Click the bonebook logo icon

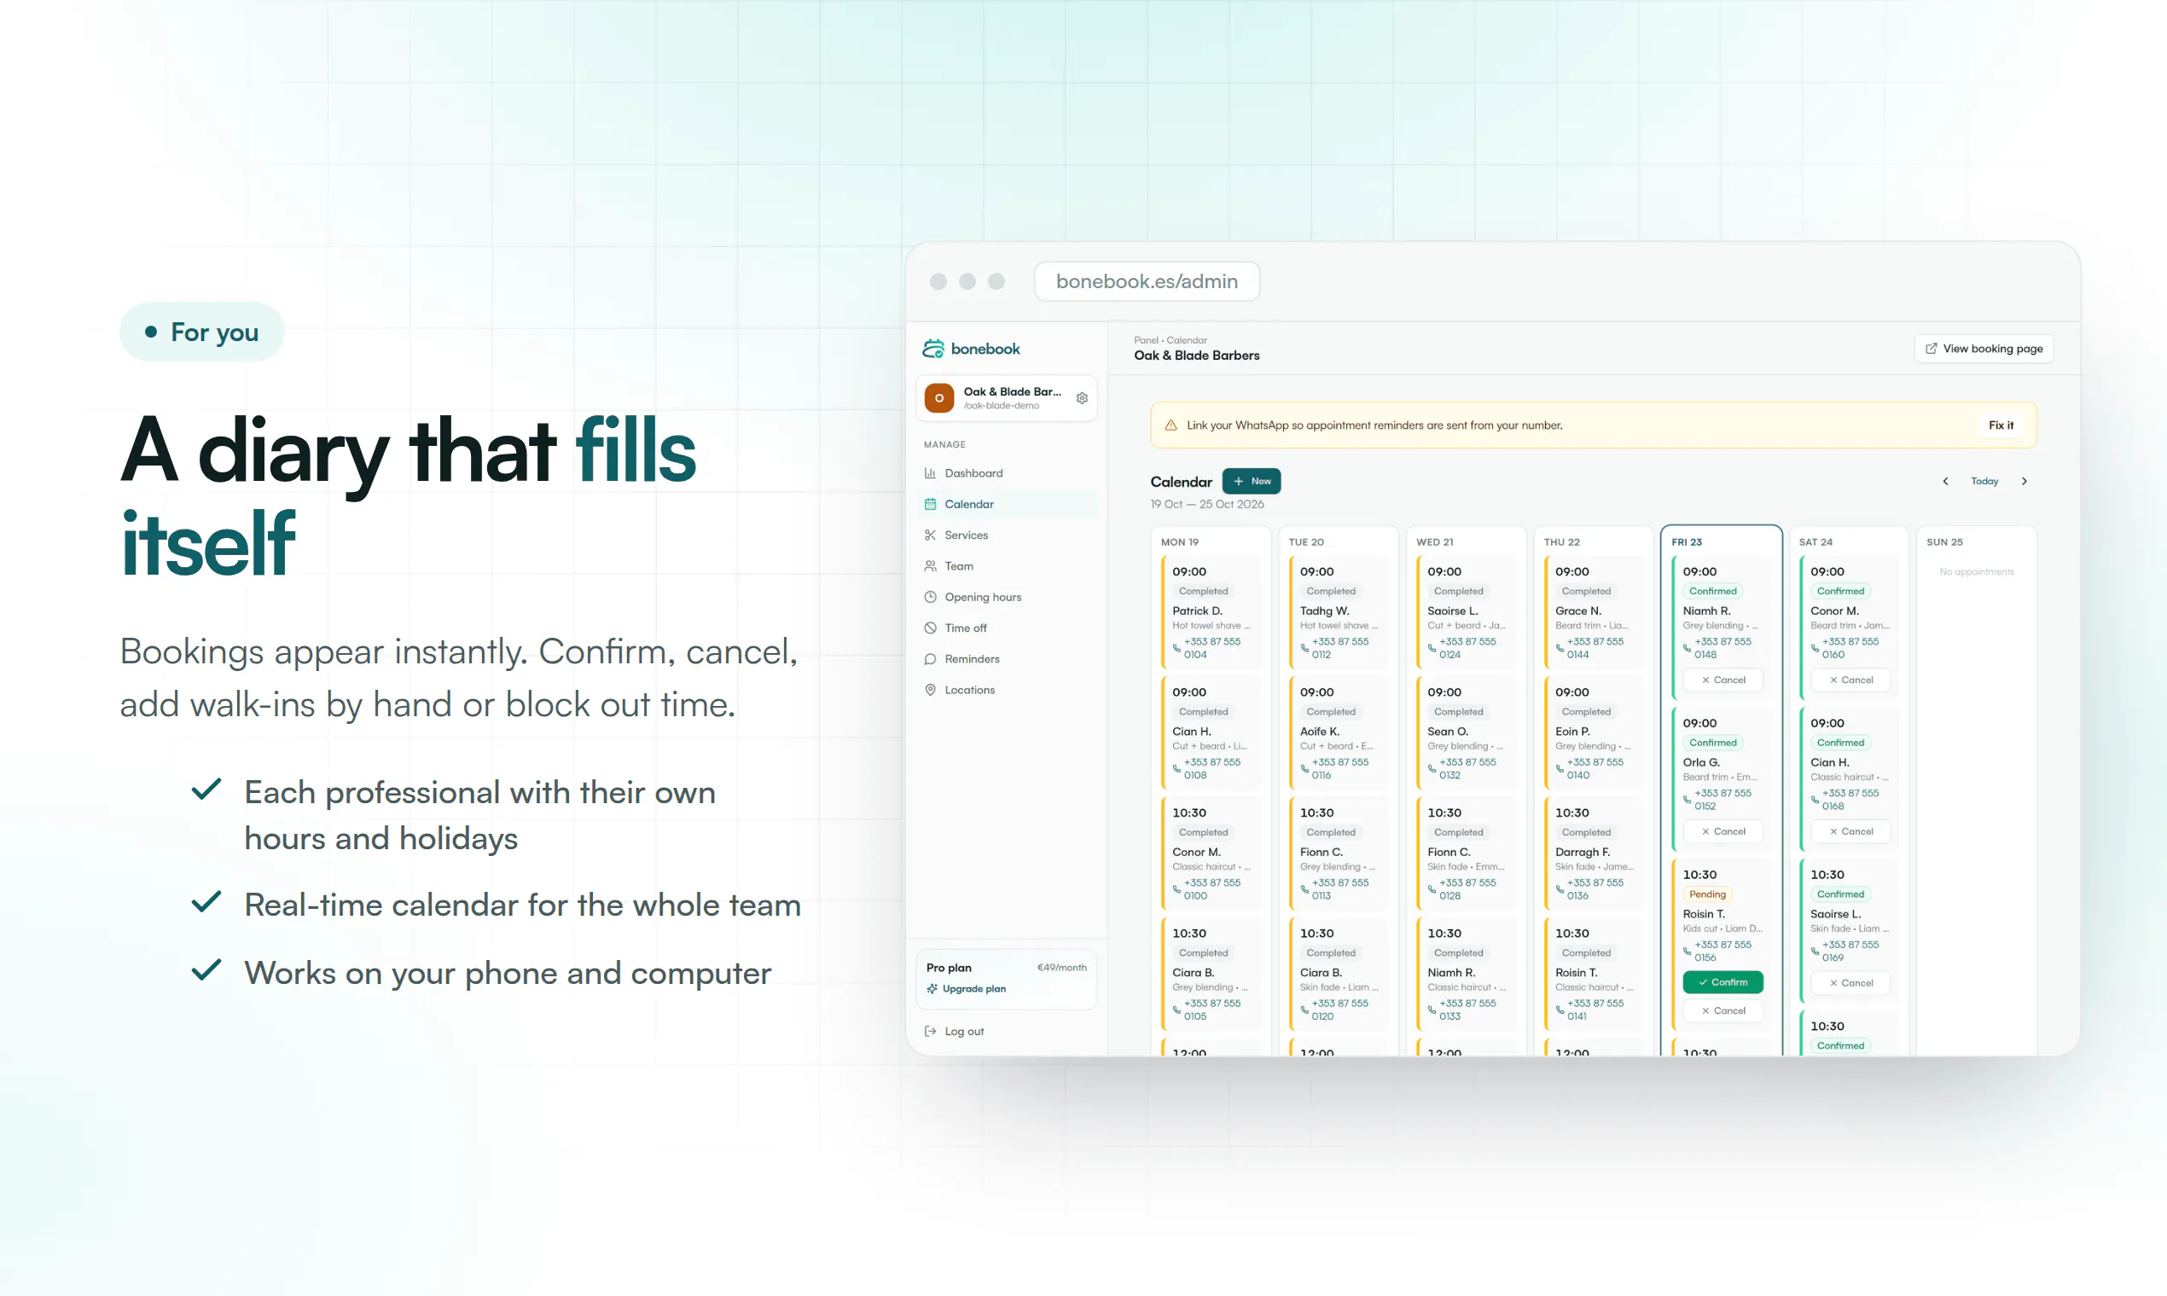[x=933, y=349]
